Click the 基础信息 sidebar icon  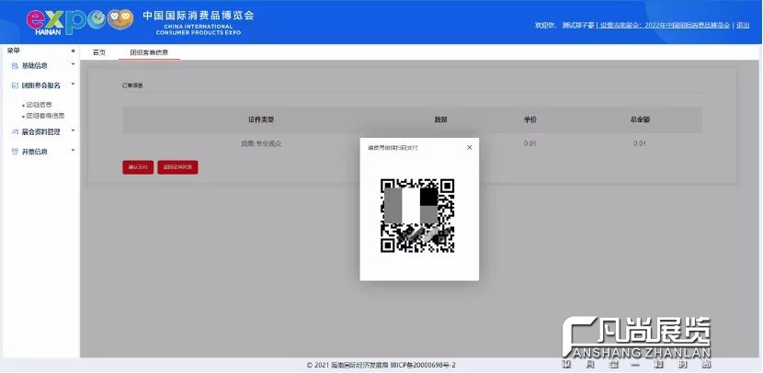pos(14,66)
